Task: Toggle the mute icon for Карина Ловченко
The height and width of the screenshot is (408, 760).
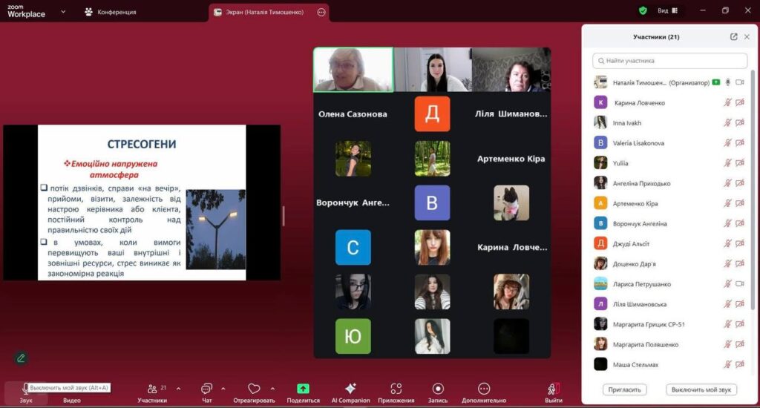Action: [x=727, y=103]
